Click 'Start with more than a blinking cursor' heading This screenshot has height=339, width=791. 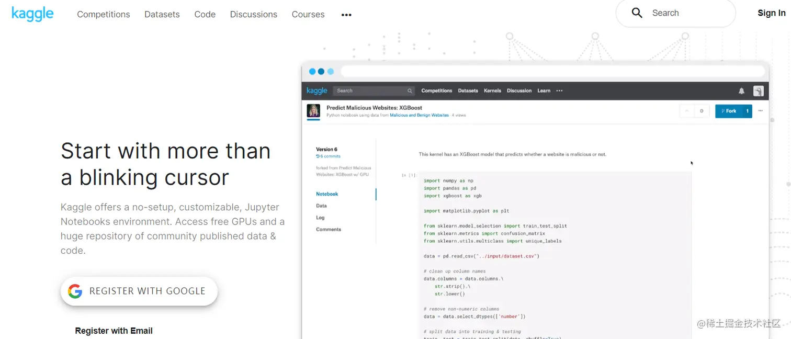(x=166, y=164)
